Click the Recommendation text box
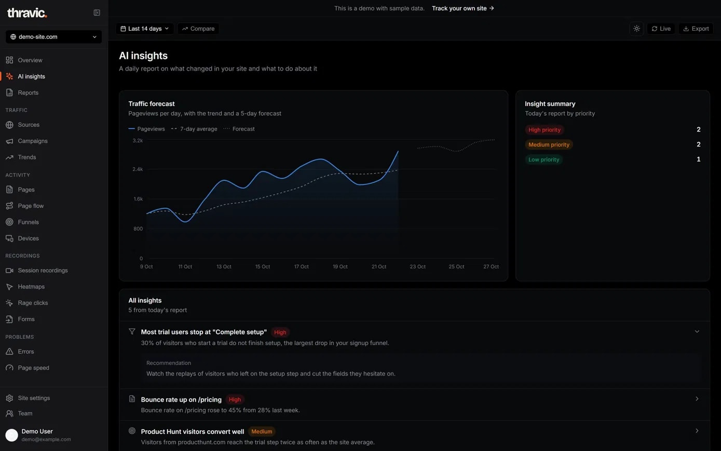 click(x=421, y=368)
